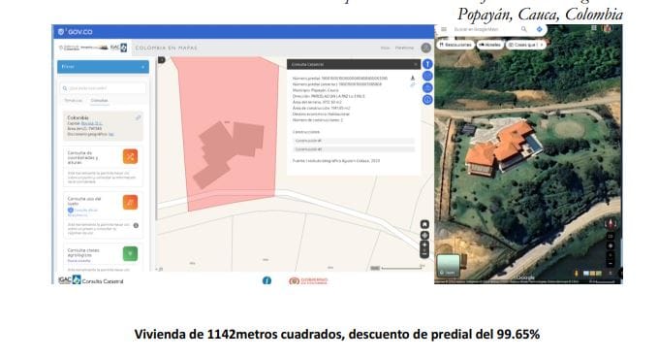658x358 pixels.
Task: Open the Google apps grid
Action: (594, 28)
